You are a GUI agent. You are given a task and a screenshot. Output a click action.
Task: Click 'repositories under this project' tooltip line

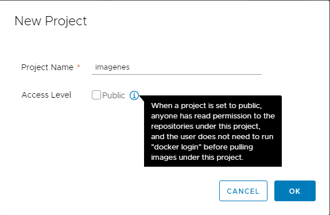(205, 126)
